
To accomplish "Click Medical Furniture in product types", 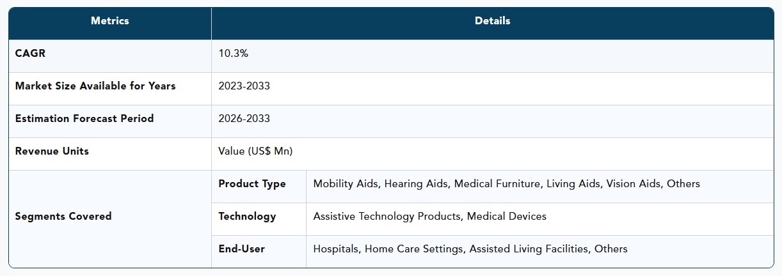I will (x=497, y=183).
